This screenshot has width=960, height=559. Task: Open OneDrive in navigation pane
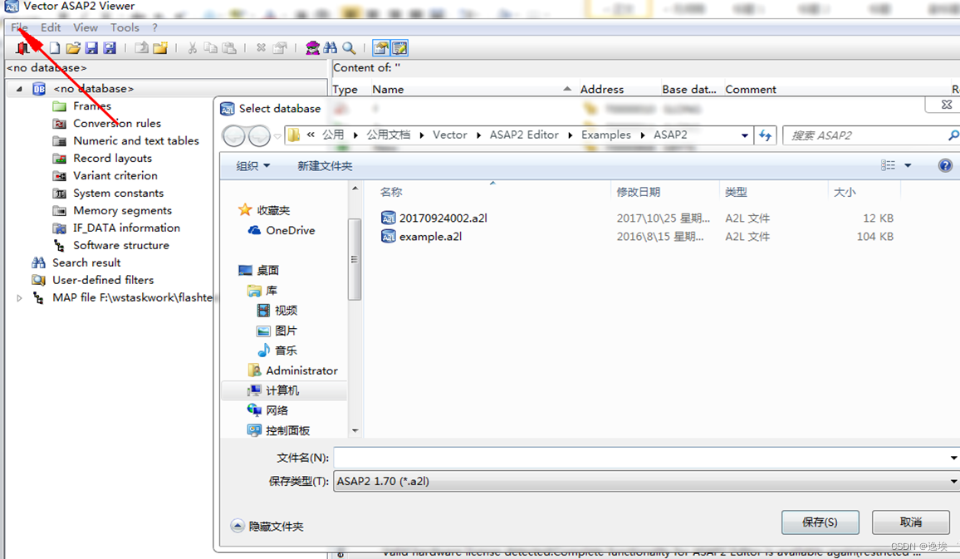pyautogui.click(x=282, y=230)
